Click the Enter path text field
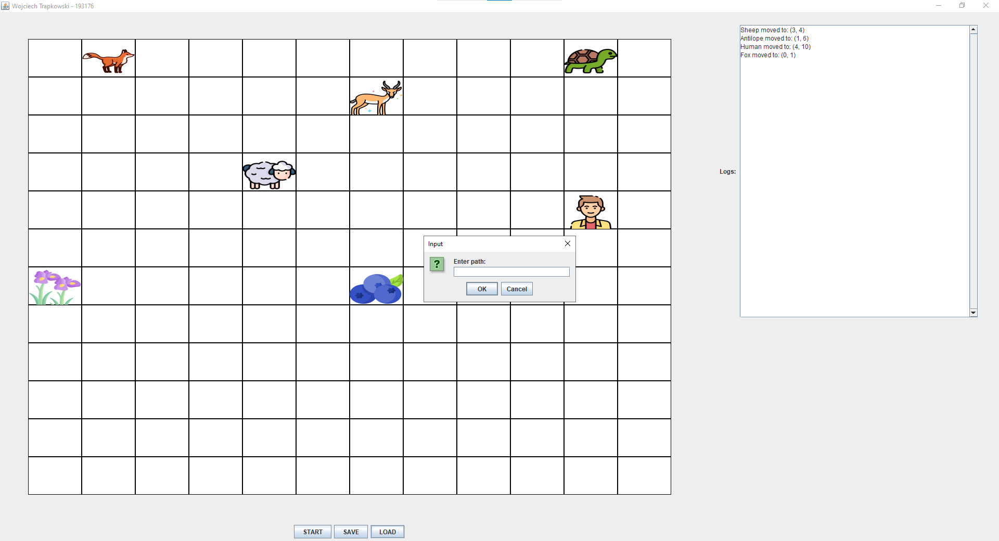The width and height of the screenshot is (999, 541). tap(511, 272)
